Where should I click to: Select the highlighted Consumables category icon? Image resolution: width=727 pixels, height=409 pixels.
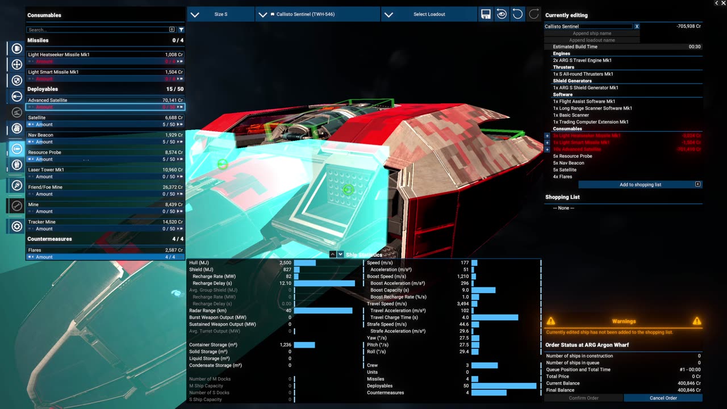[16, 149]
